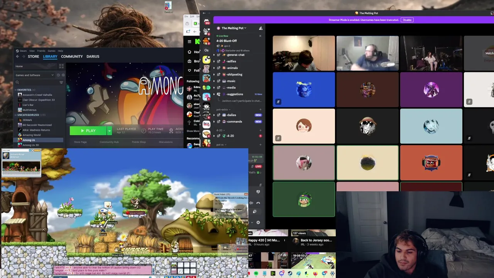Screen dimensions: 494x278
Task: Collapse the UNCATEGORIZED section
Action: pos(16,115)
